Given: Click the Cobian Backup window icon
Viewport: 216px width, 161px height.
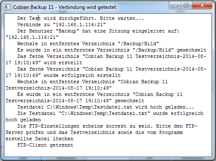Looking at the screenshot, I should coord(7,7).
